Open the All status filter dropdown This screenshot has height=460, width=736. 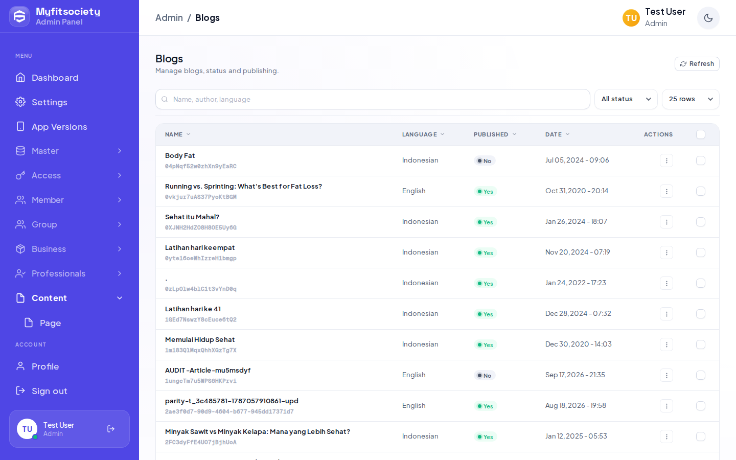(626, 99)
